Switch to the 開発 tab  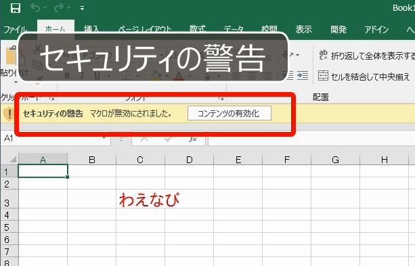click(x=338, y=29)
